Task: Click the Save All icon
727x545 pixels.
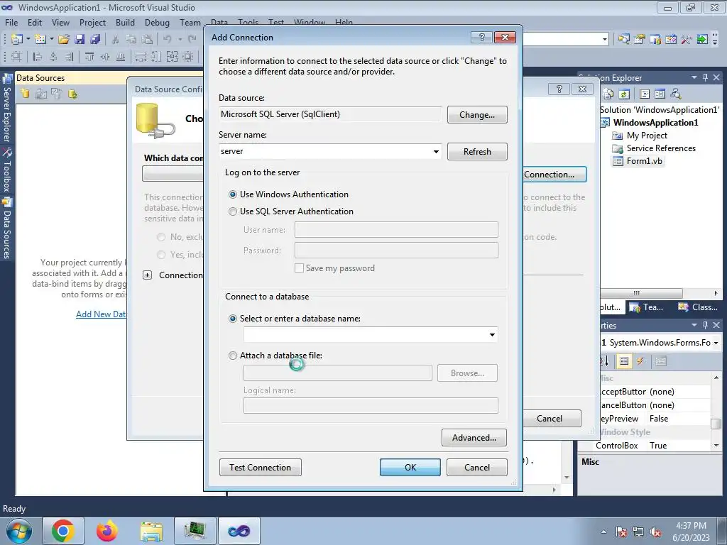Action: (95, 40)
